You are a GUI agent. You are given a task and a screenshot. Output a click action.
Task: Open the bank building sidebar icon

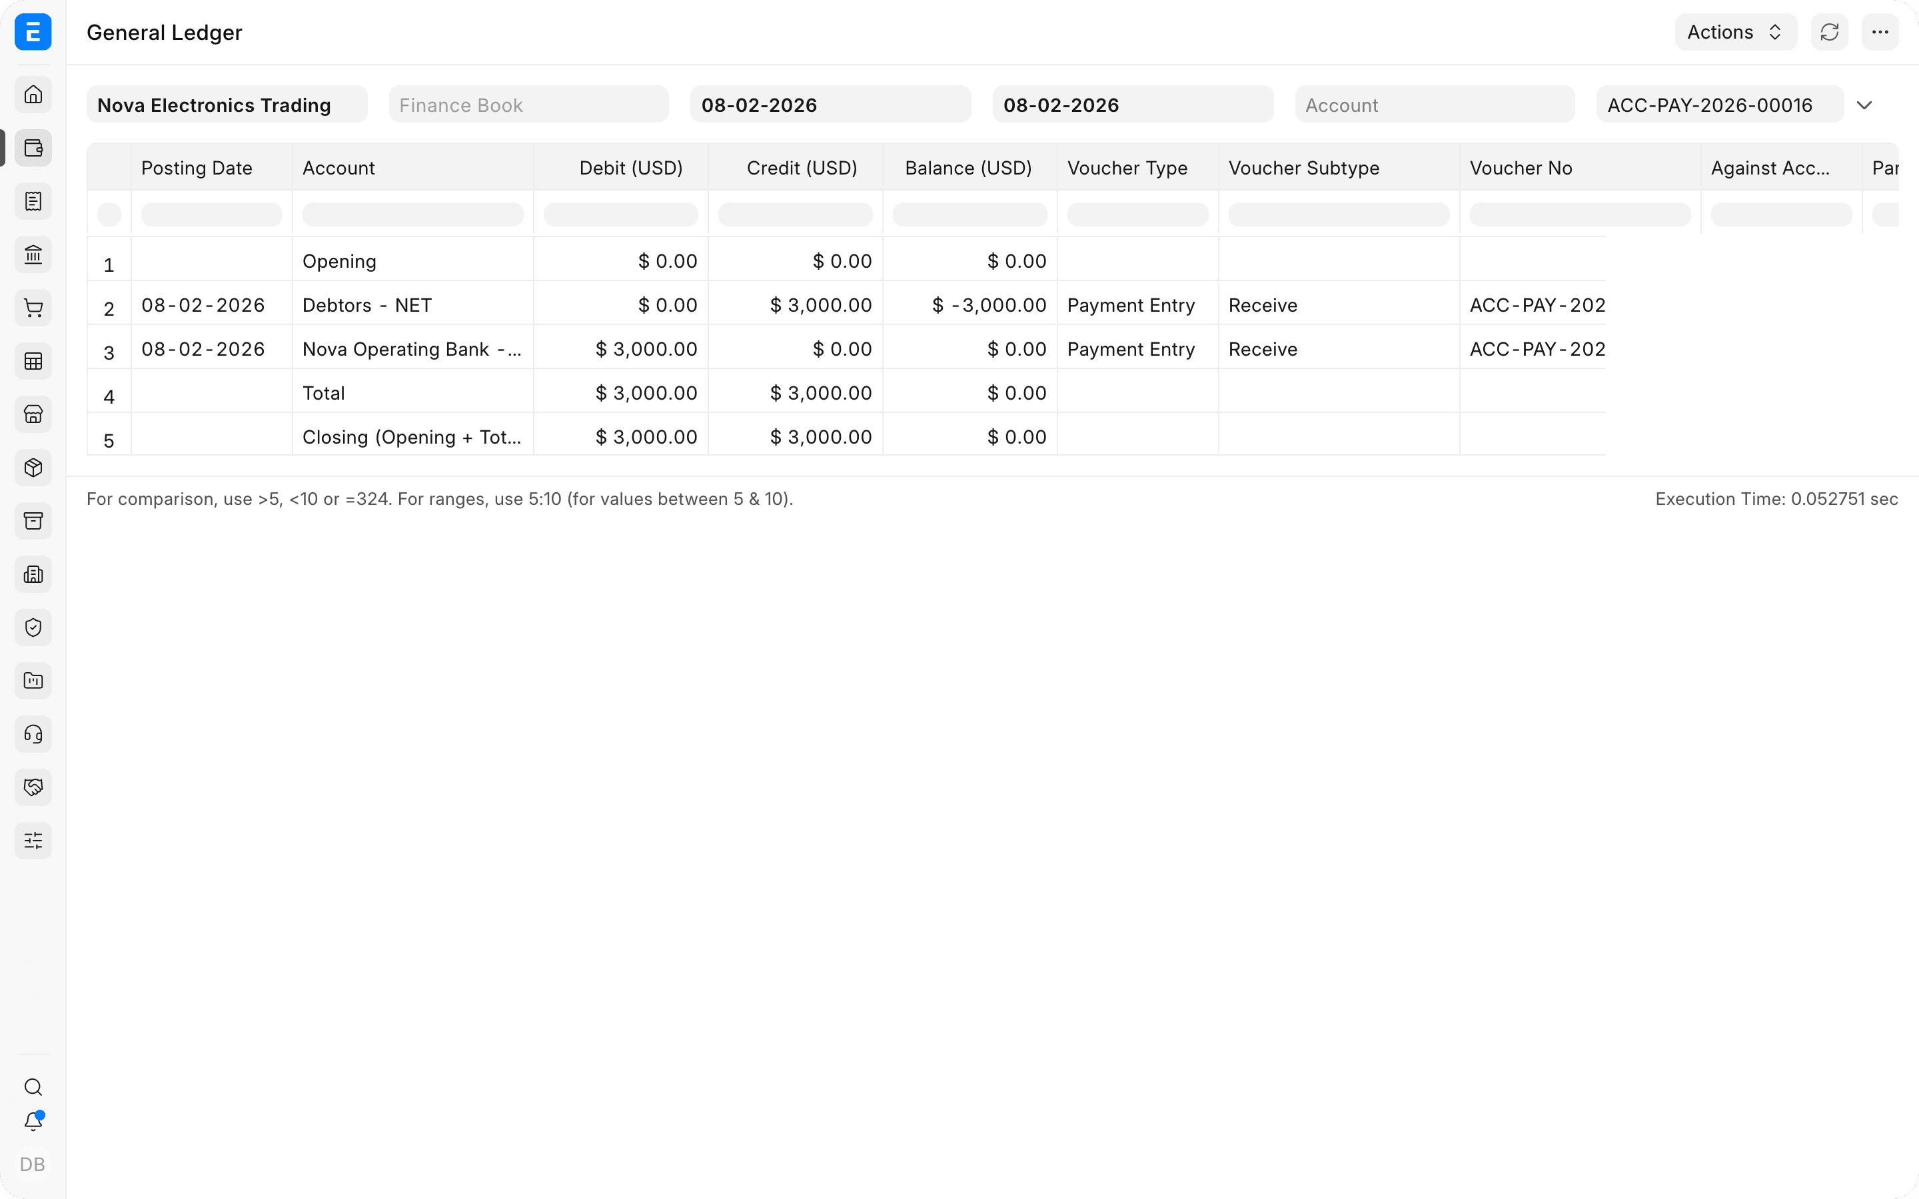[x=33, y=254]
